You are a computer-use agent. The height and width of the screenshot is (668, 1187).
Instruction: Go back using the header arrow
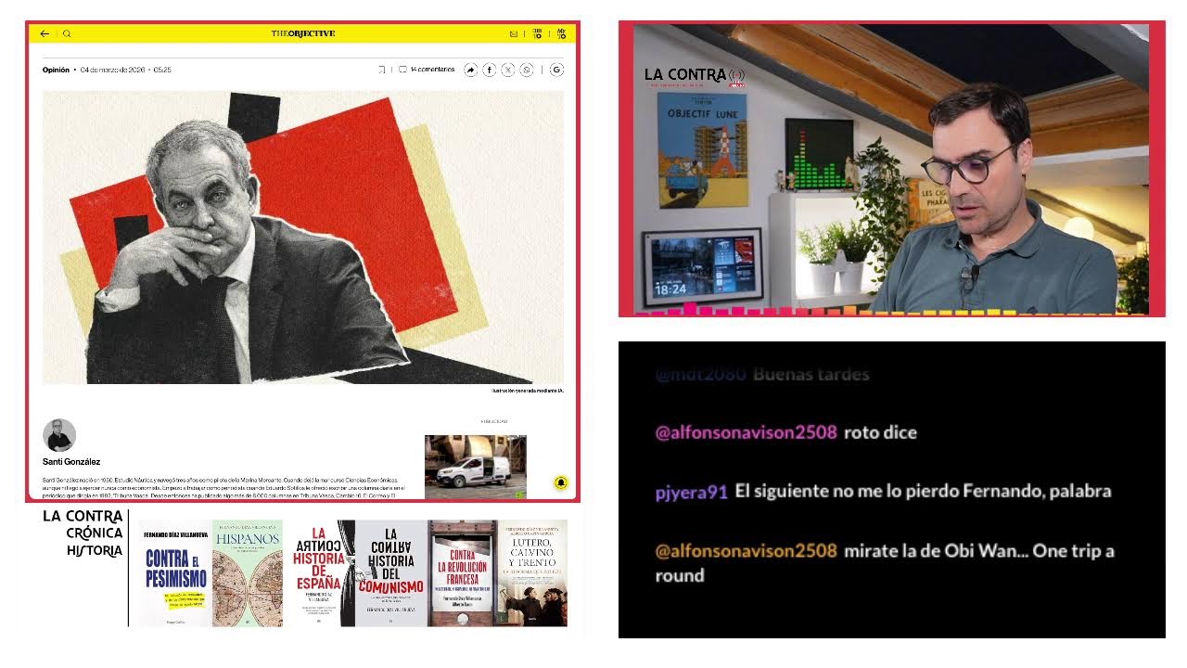coord(45,33)
